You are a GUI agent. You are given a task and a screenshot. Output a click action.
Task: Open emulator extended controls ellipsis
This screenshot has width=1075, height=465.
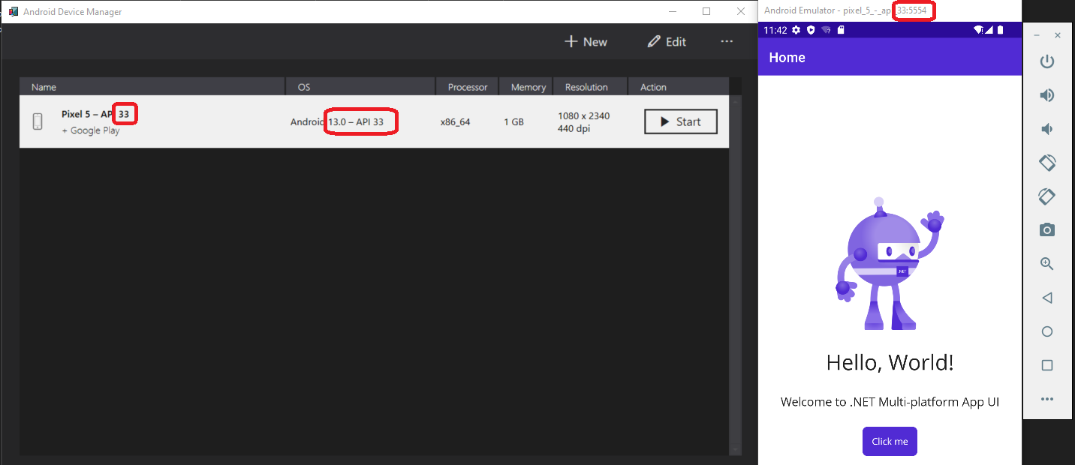point(1047,399)
